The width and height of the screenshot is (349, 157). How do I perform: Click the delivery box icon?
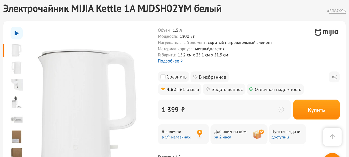coord(258,134)
